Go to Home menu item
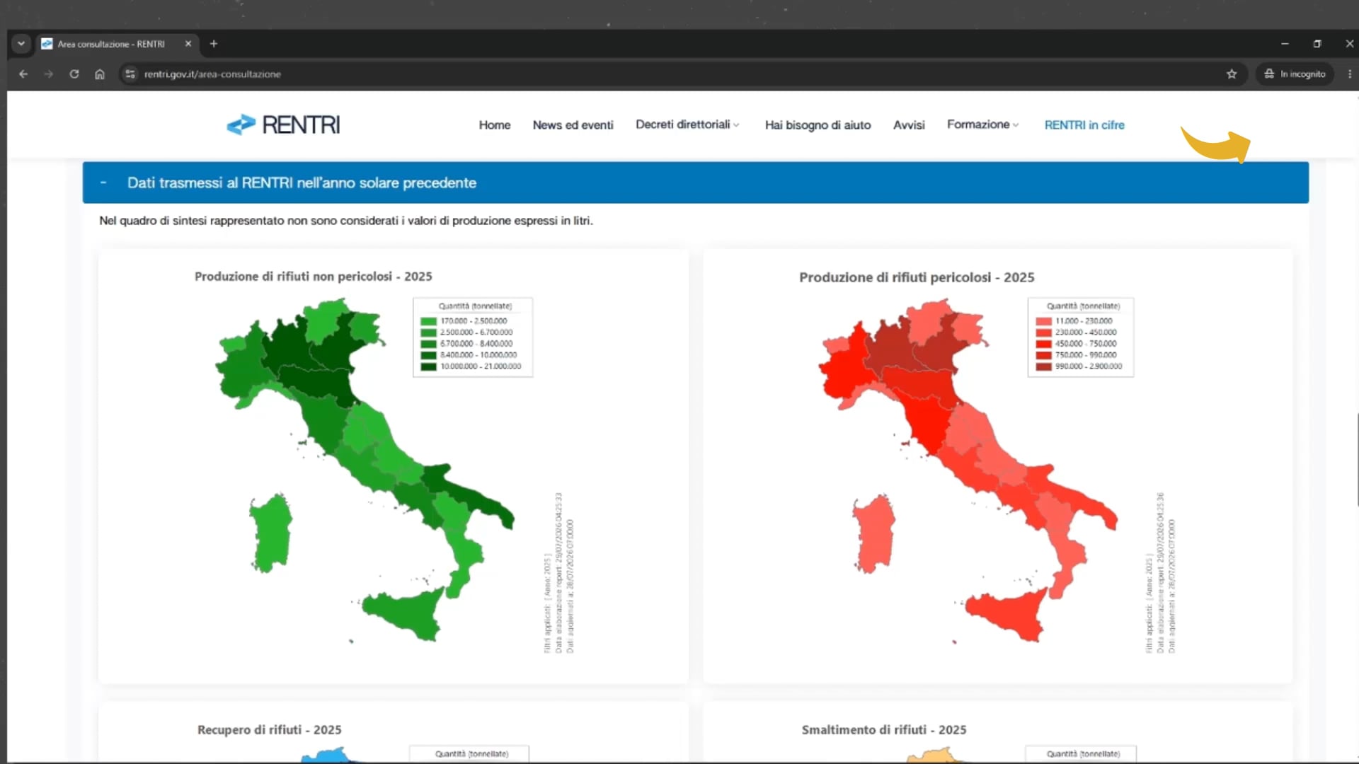 [x=494, y=125]
